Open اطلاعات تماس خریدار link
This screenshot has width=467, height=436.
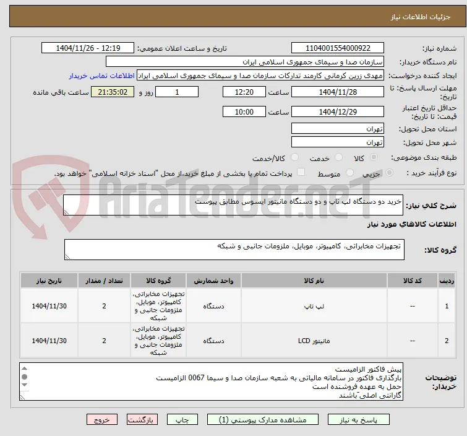[x=101, y=76]
